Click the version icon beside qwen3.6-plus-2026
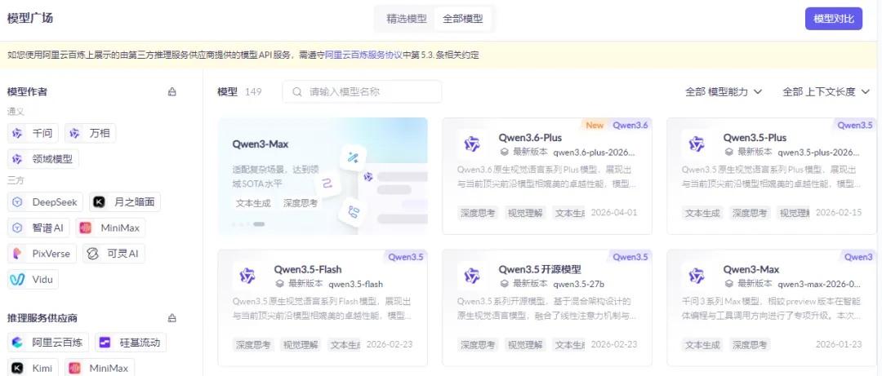Screen dimensions: 882x376 [504, 152]
